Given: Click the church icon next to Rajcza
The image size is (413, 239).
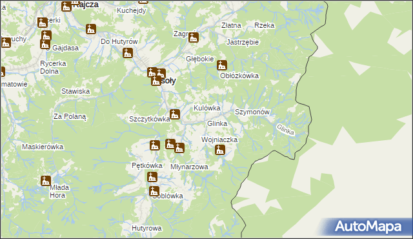Looking at the screenshot, I should (x=66, y=6).
